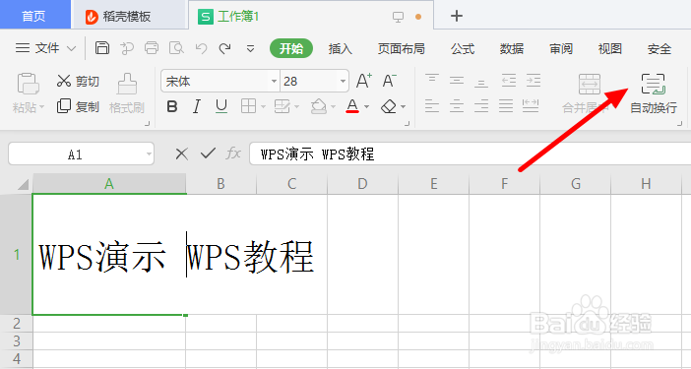
Task: Click Align Right icon
Action: coord(481,105)
